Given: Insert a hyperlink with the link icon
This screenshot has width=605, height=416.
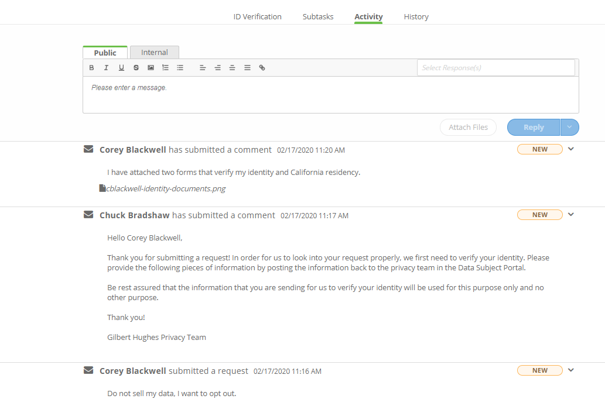Looking at the screenshot, I should pos(262,68).
